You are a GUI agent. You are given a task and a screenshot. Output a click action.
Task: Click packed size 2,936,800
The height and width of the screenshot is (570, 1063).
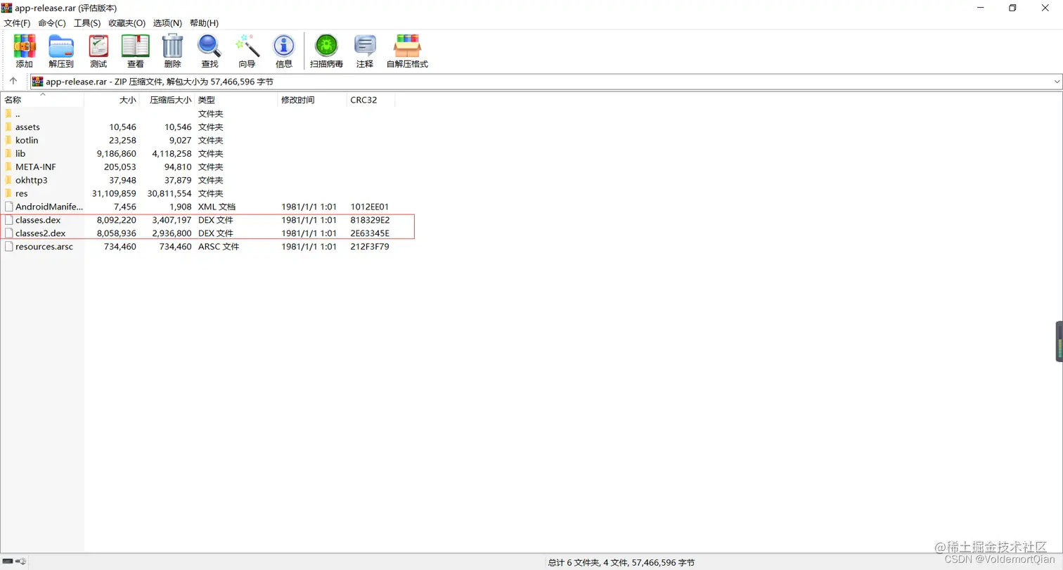pos(172,233)
